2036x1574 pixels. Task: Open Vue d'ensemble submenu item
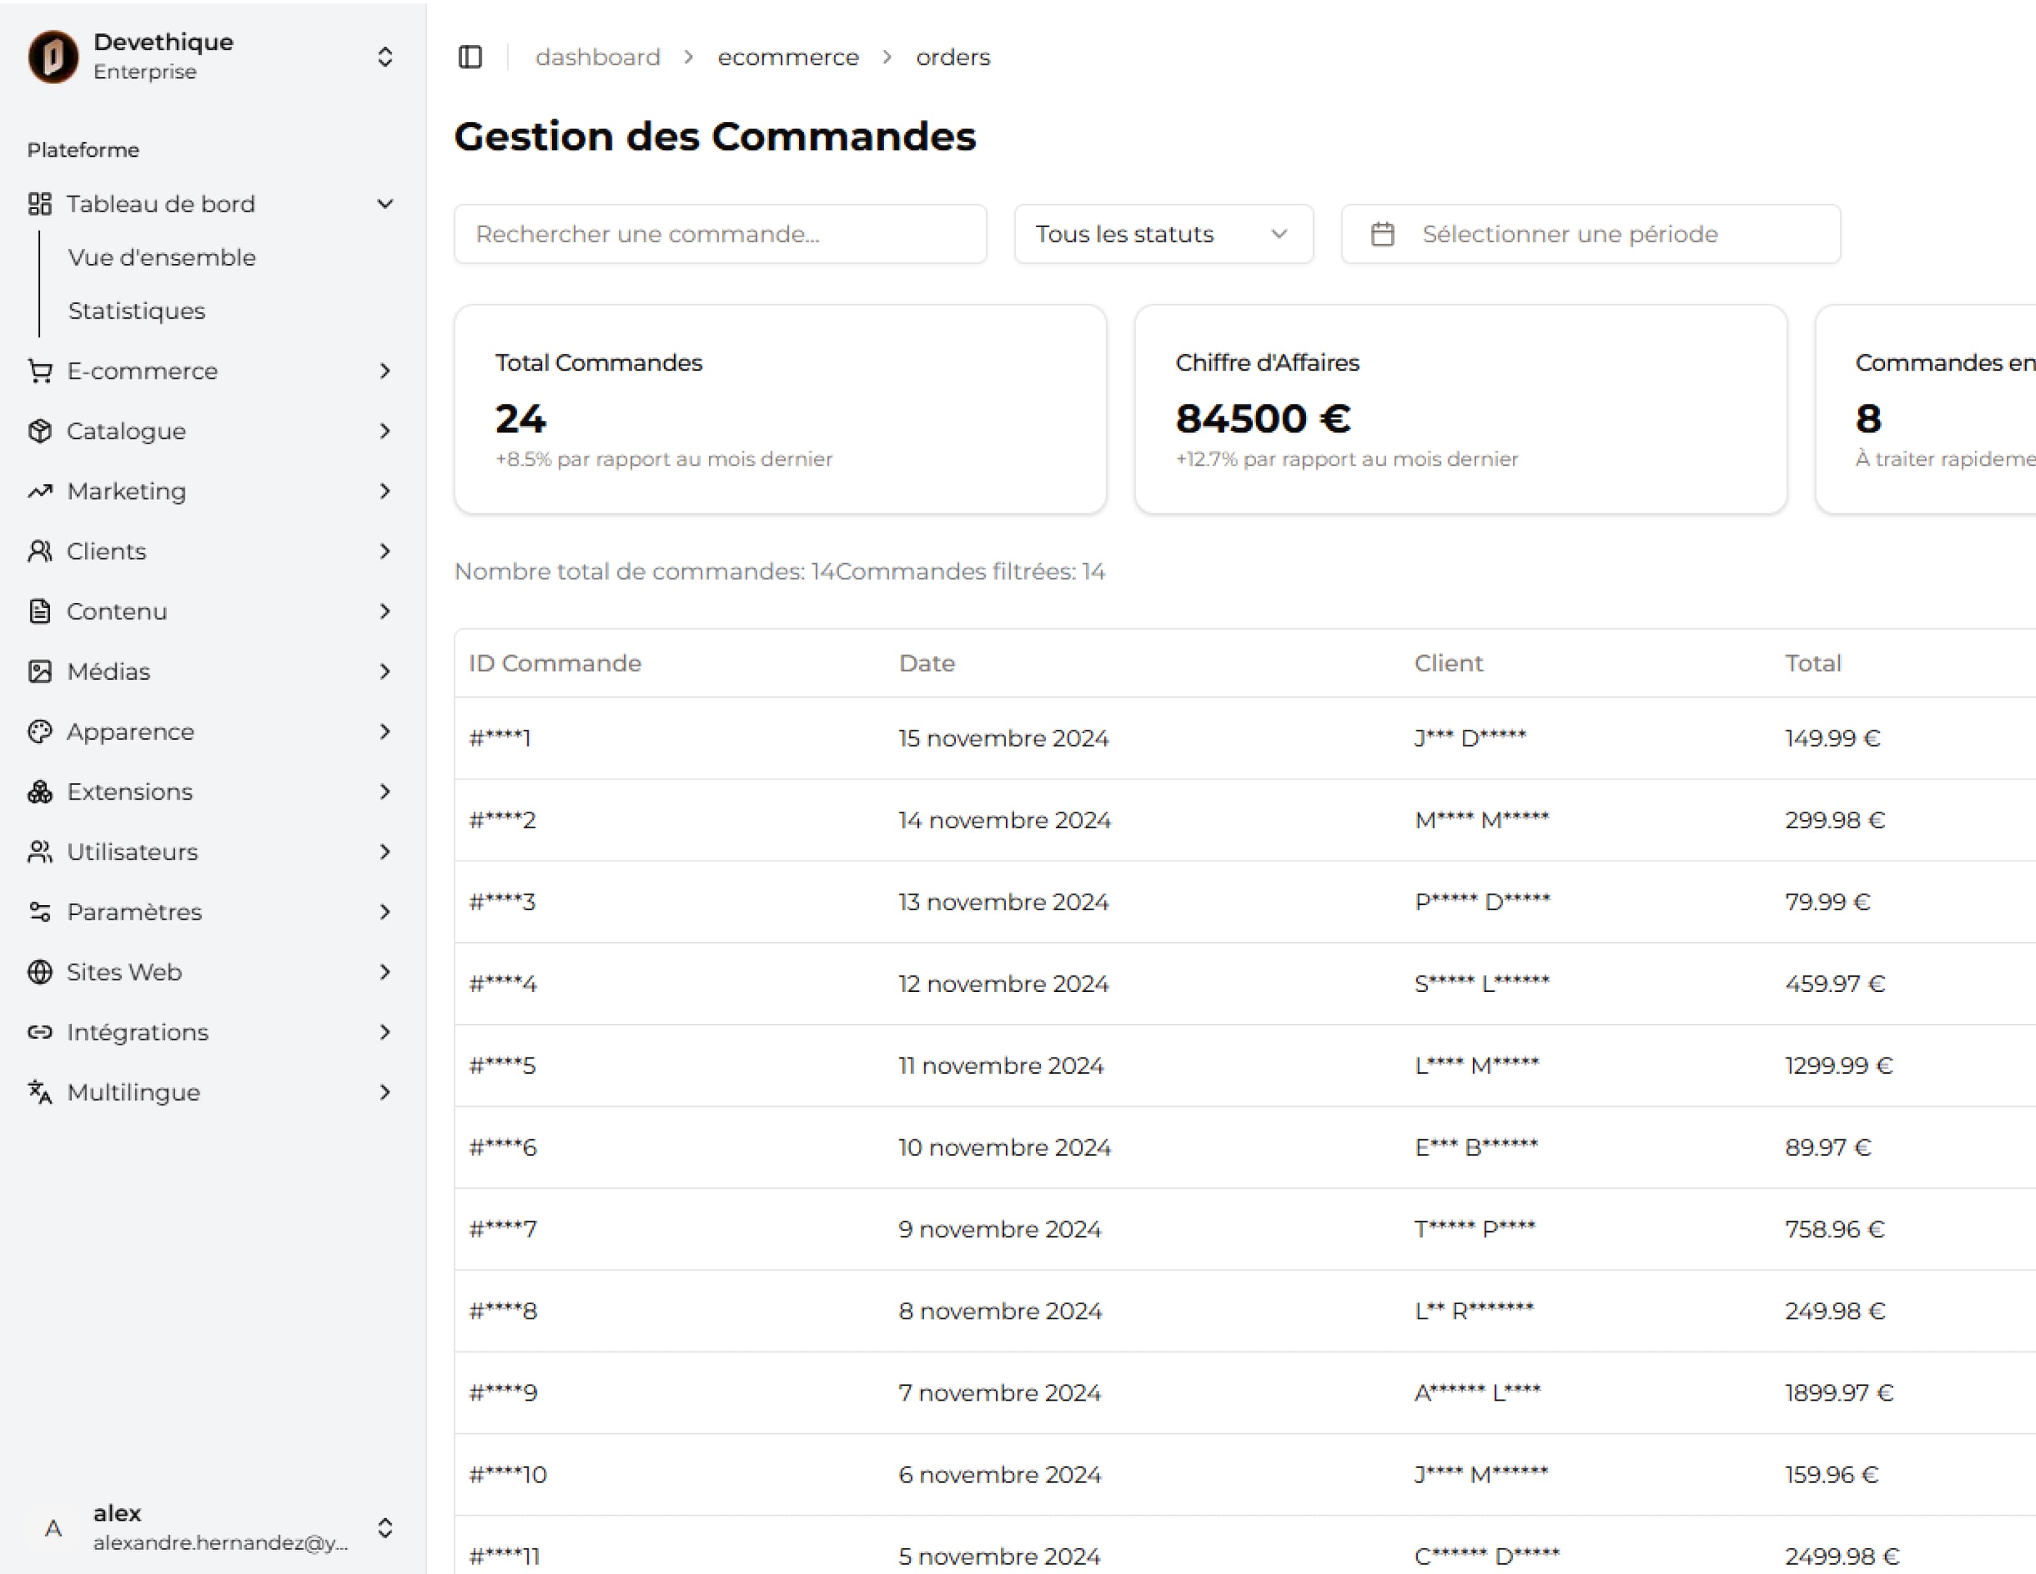[x=161, y=257]
